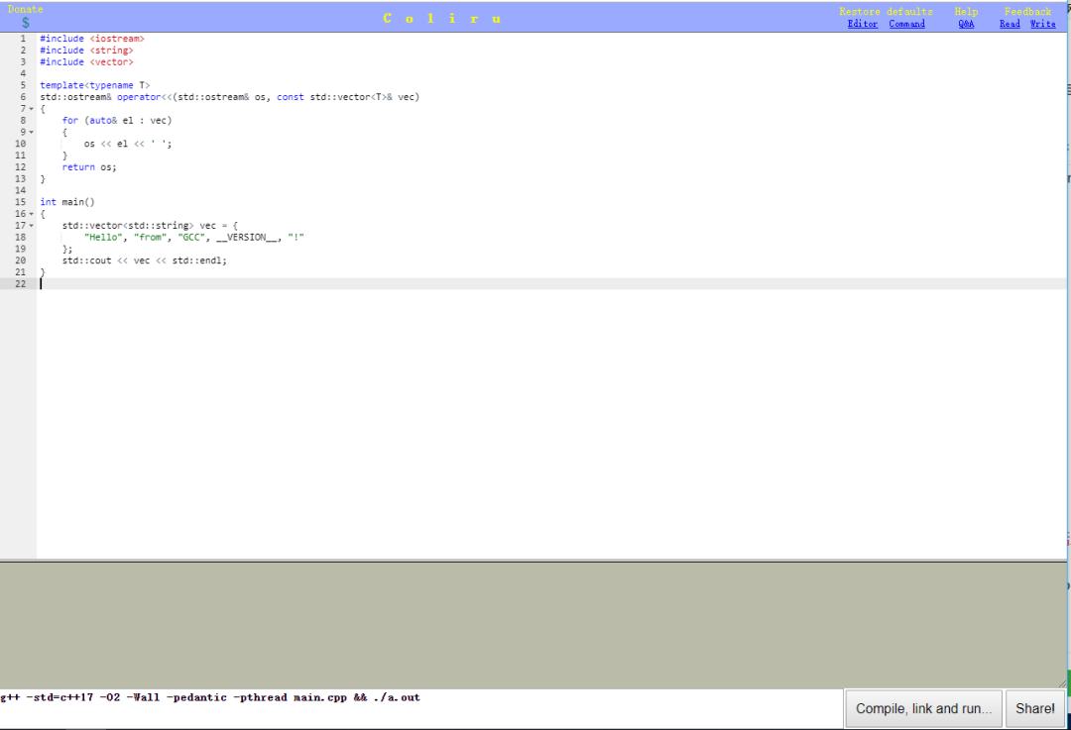Click the 'operator<<' function signature line
The image size is (1071, 730).
click(x=229, y=97)
